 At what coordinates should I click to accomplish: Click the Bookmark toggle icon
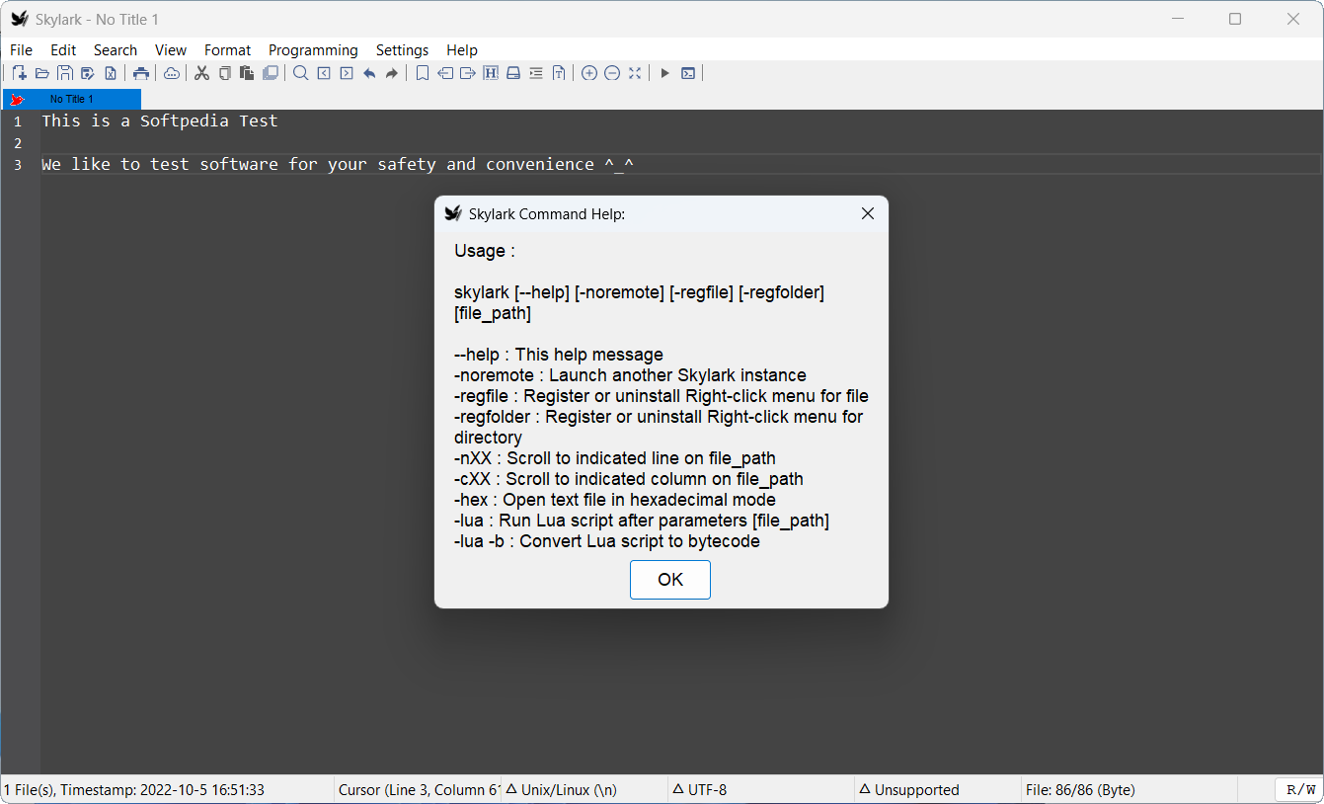[423, 73]
